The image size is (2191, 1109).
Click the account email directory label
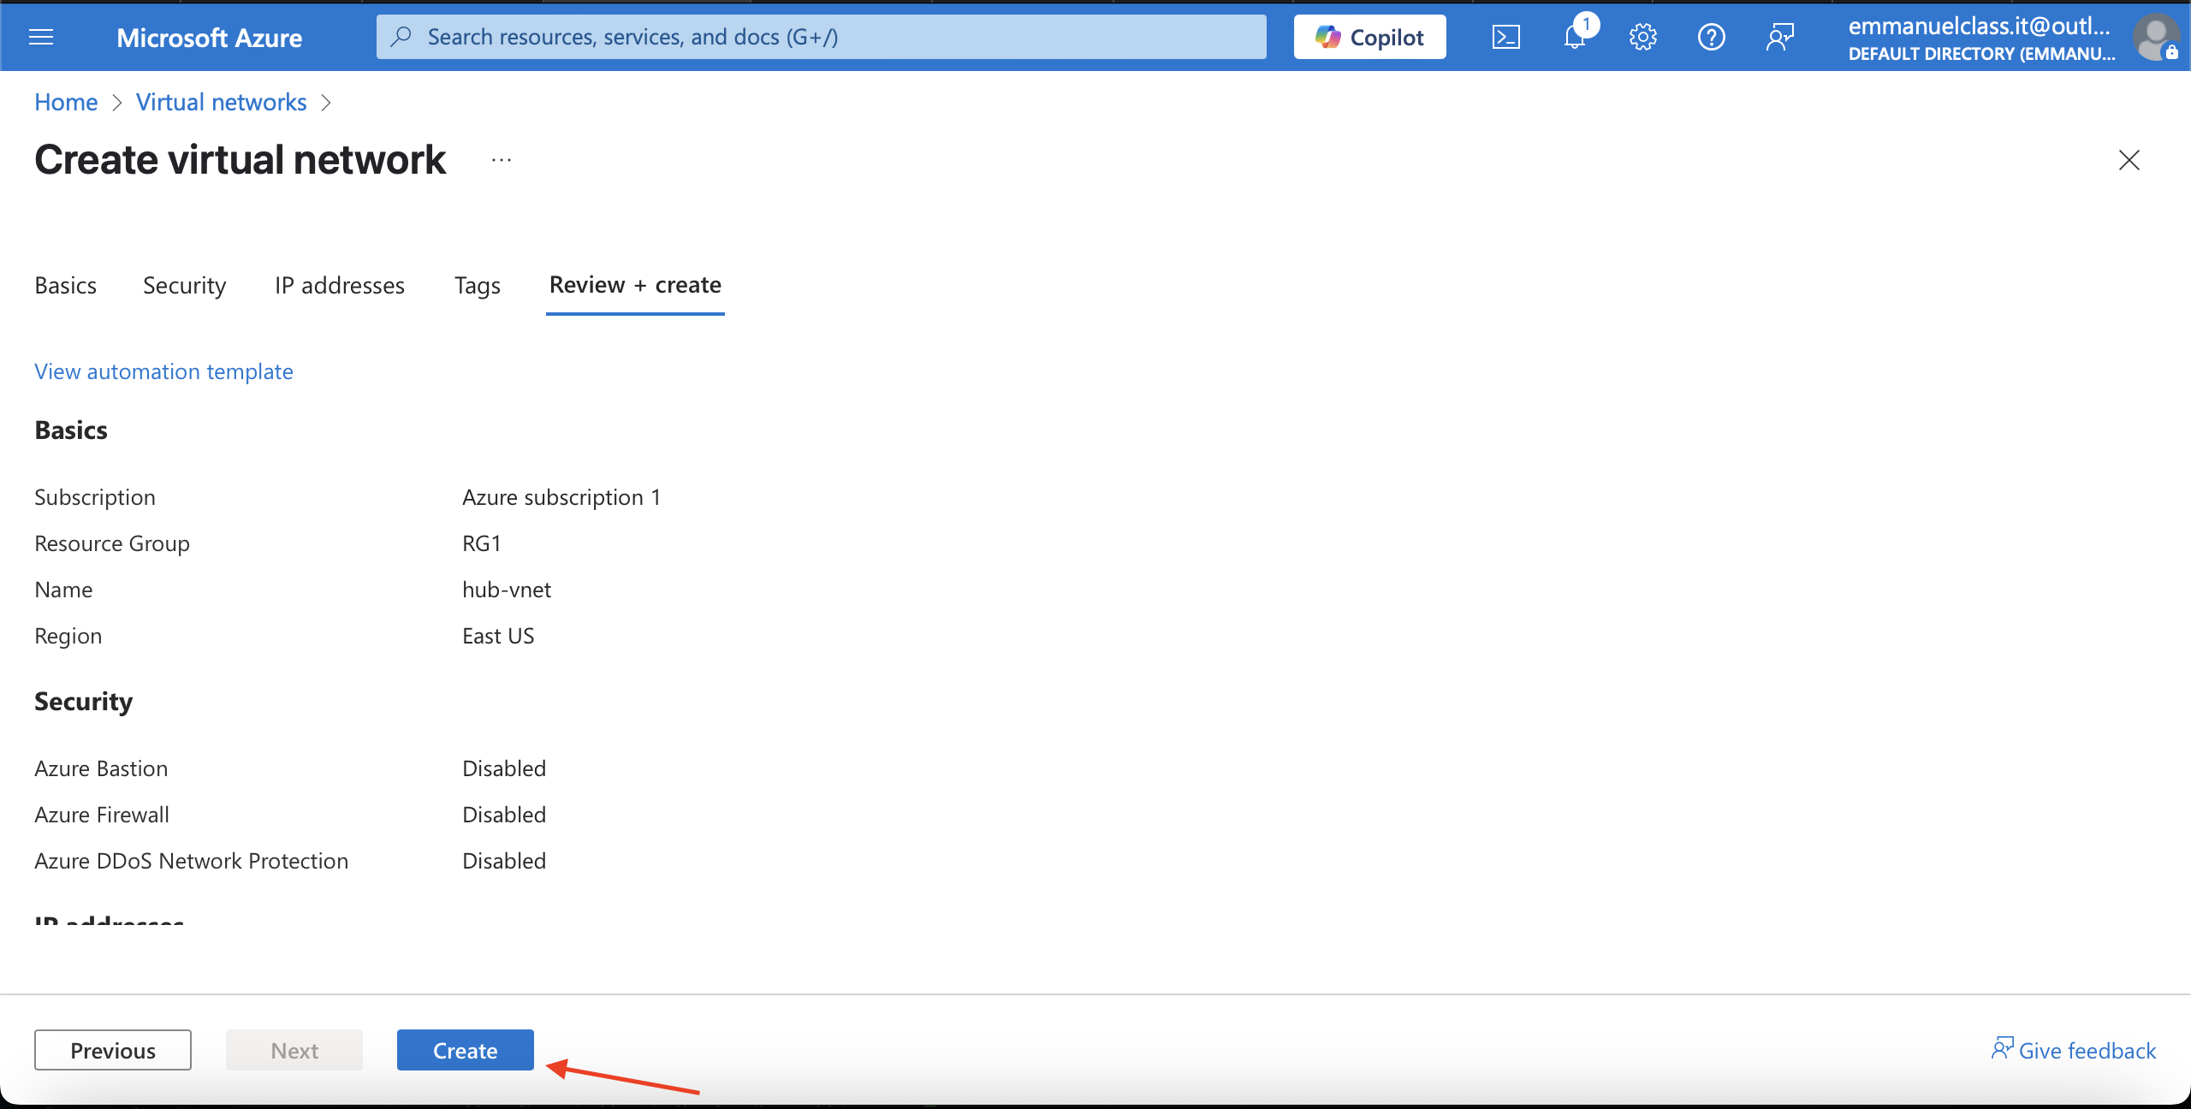coord(1981,39)
